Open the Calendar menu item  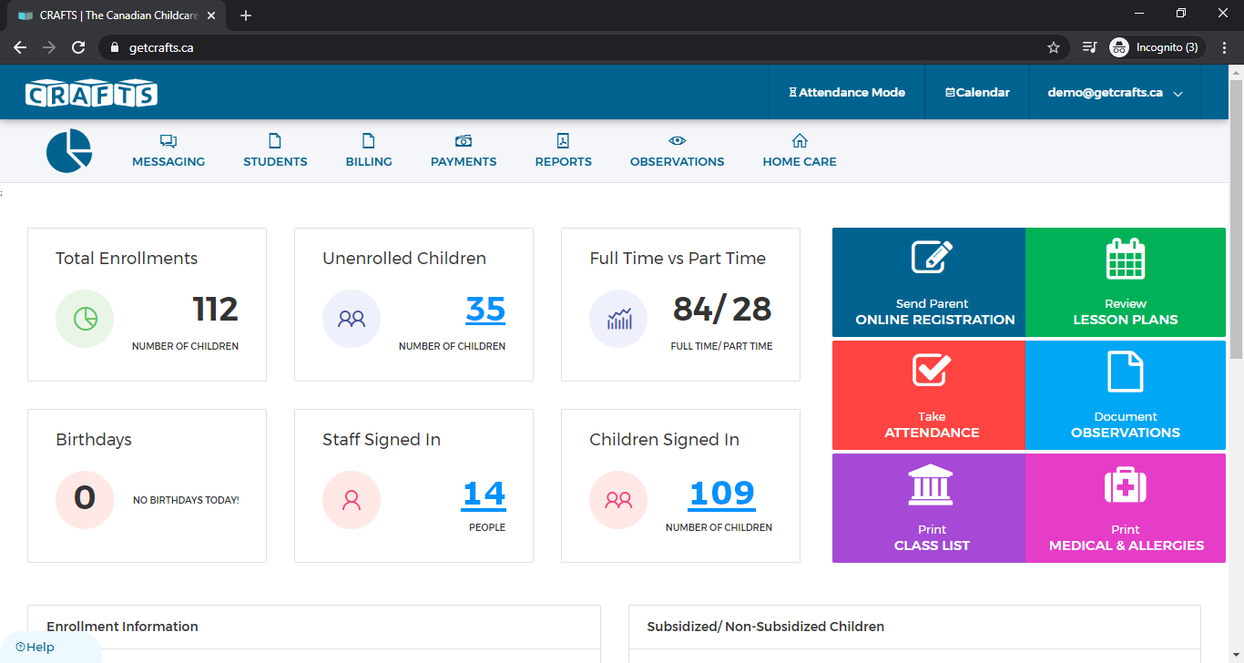tap(977, 92)
